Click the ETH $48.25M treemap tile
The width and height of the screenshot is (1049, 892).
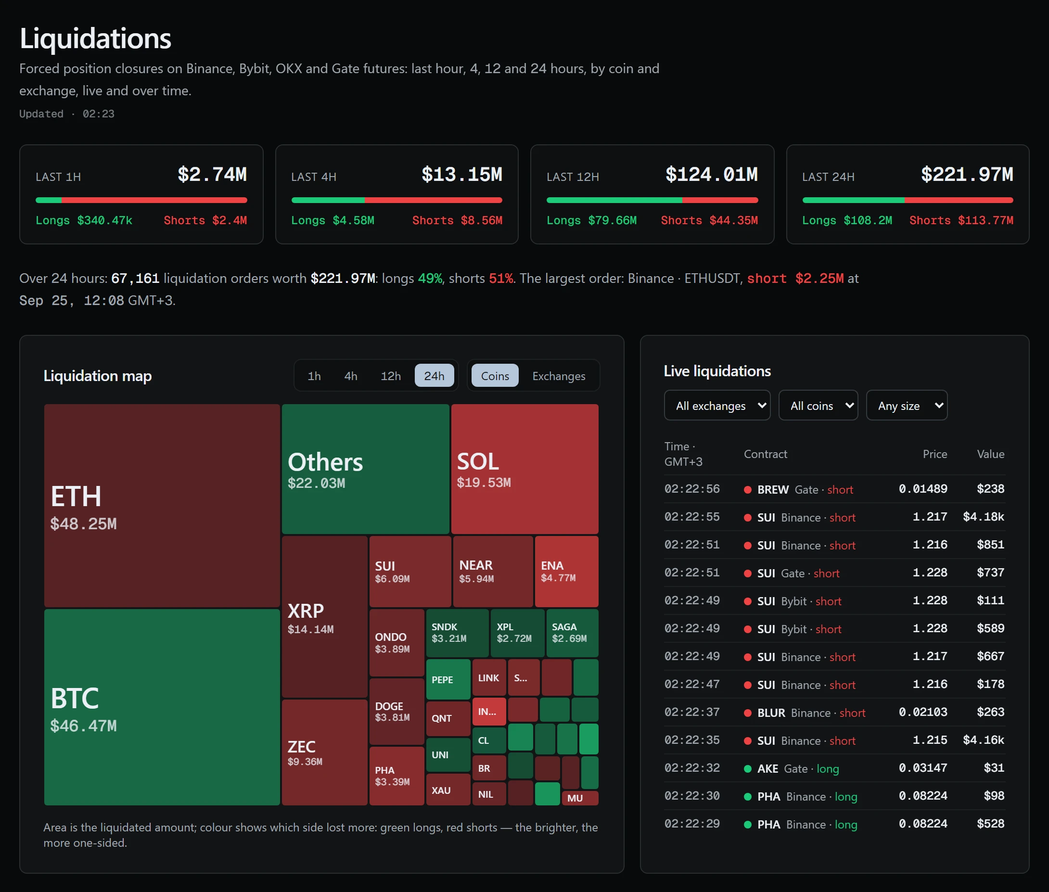point(162,506)
